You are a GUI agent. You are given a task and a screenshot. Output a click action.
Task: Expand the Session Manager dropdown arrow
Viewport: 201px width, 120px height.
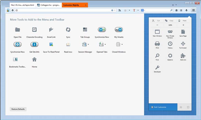tap(88, 44)
